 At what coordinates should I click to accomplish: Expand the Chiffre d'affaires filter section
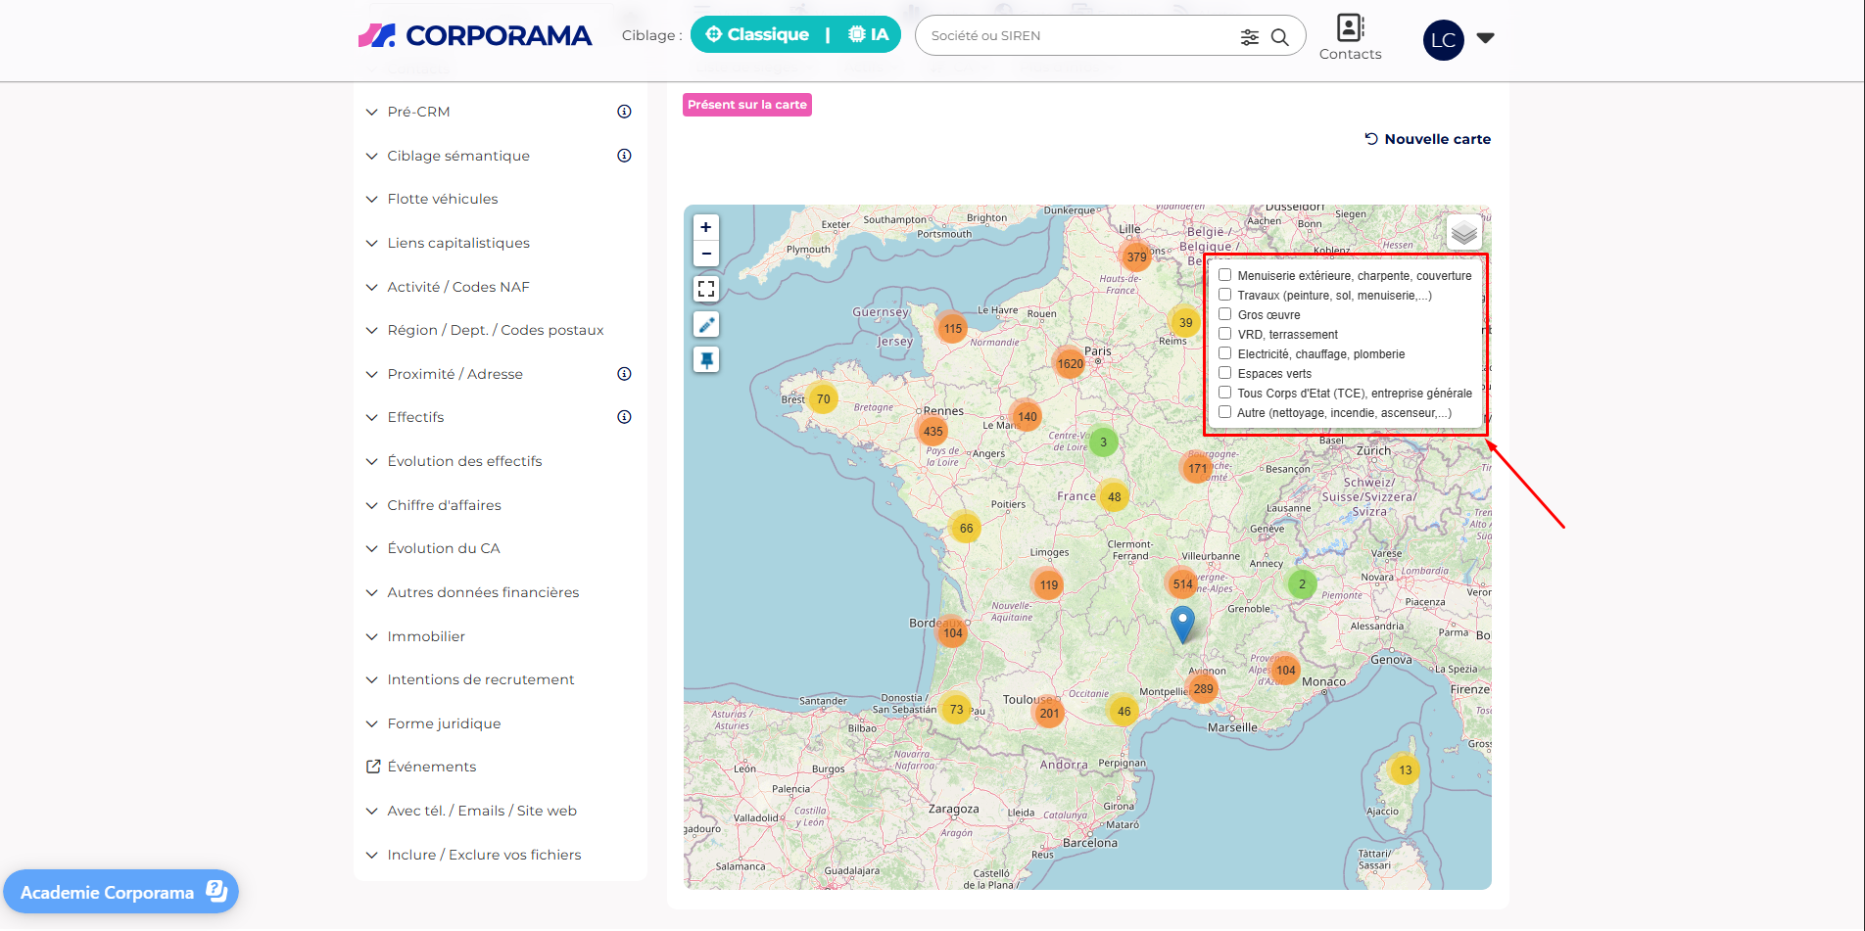click(444, 505)
